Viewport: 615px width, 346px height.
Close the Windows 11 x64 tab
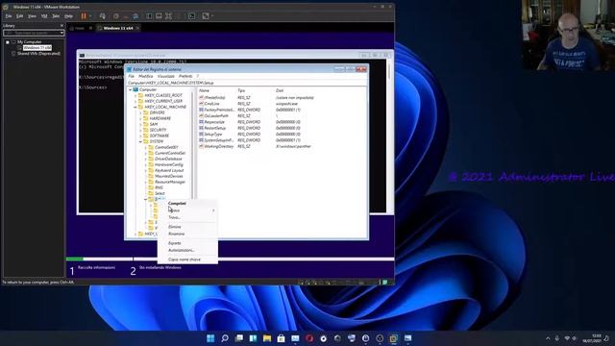point(137,28)
